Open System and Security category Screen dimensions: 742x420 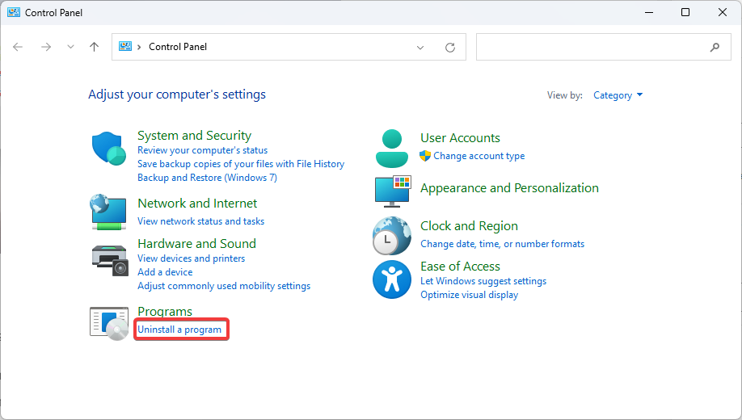(194, 135)
